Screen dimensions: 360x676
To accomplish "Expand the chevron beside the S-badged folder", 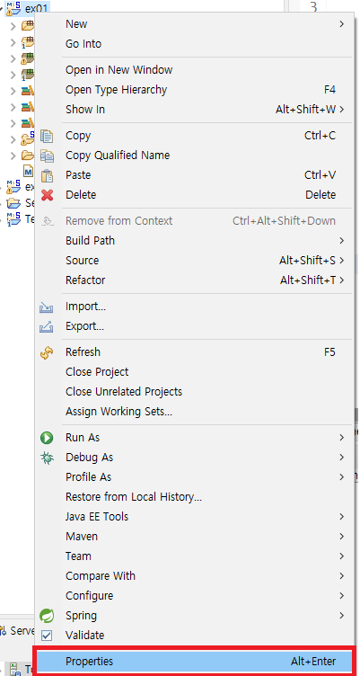I will (13, 139).
